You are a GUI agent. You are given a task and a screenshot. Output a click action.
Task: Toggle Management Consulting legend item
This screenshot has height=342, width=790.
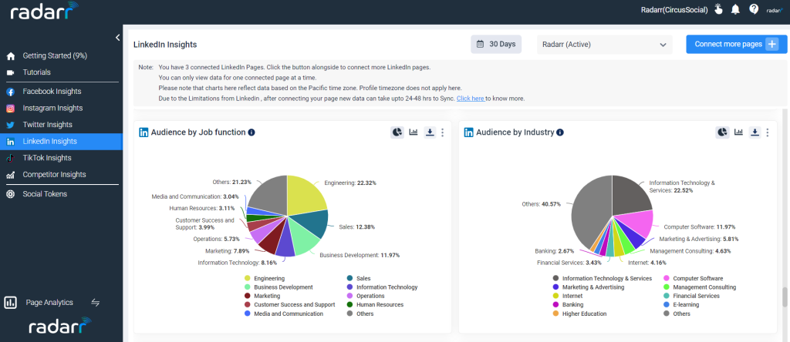pos(700,287)
